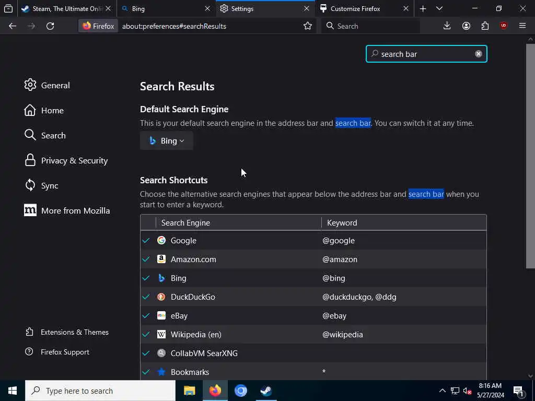Viewport: 535px width, 401px height.
Task: Uncheck the eBay search shortcut
Action: click(x=146, y=315)
